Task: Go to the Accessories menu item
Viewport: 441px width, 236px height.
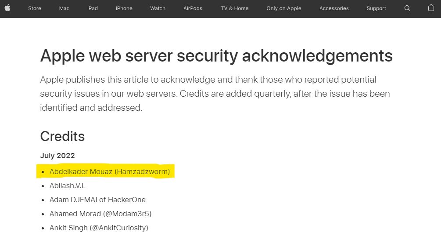Action: (x=334, y=8)
